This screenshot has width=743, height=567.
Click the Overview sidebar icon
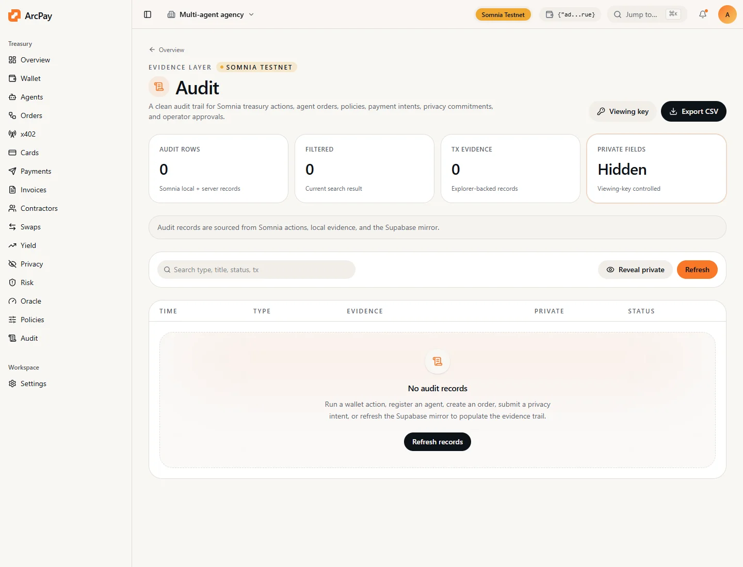(12, 60)
